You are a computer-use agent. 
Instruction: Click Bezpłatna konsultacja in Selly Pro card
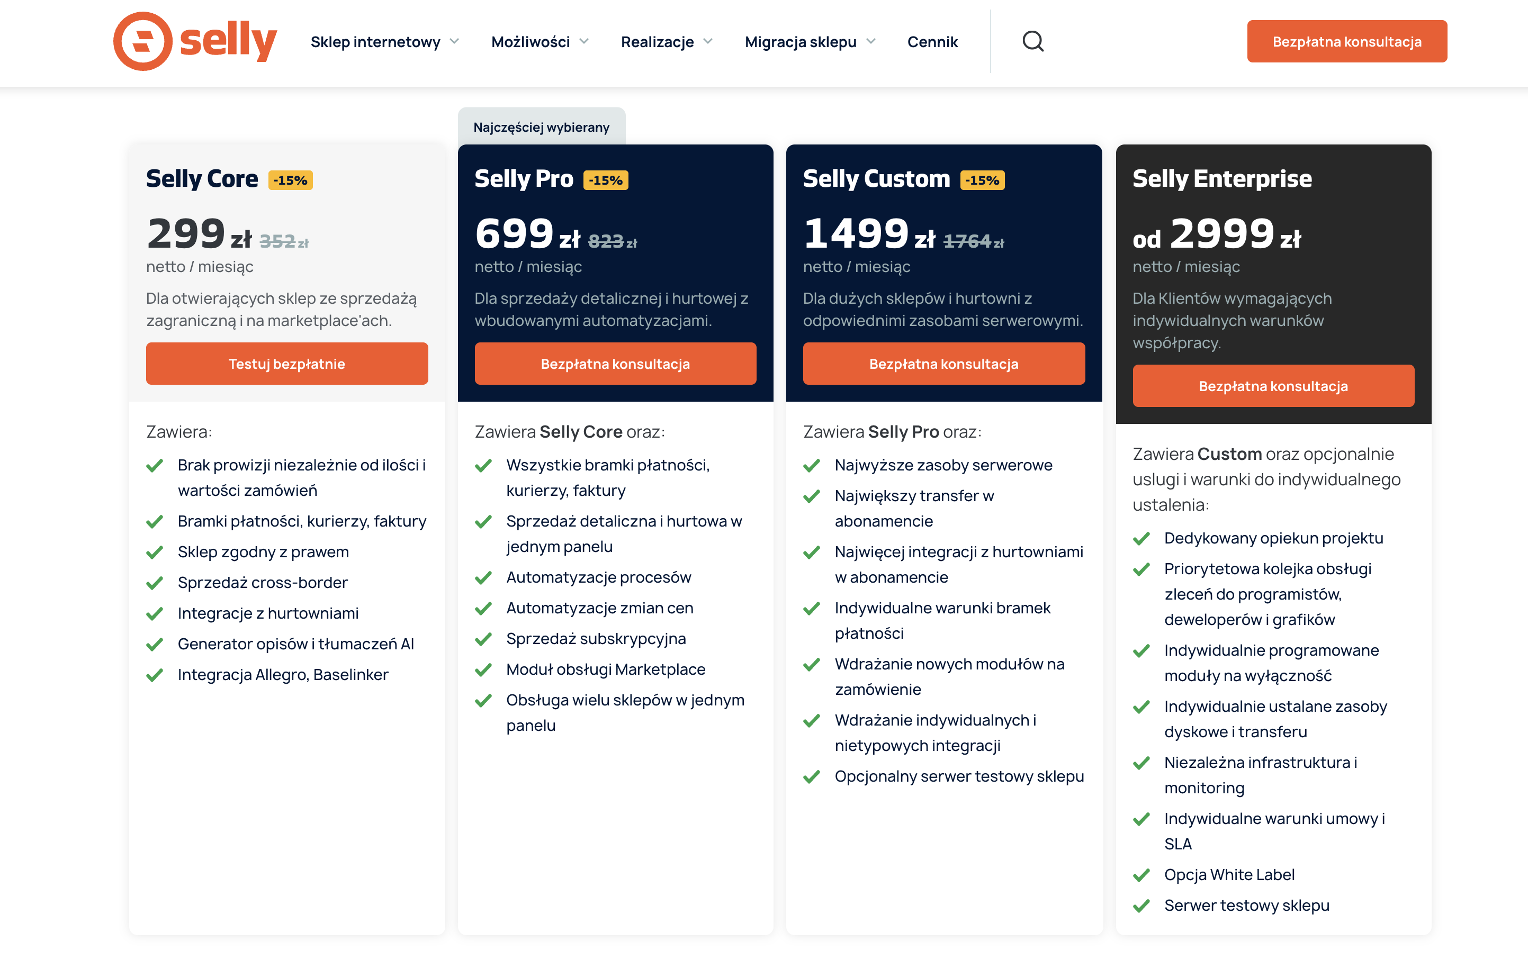615,364
